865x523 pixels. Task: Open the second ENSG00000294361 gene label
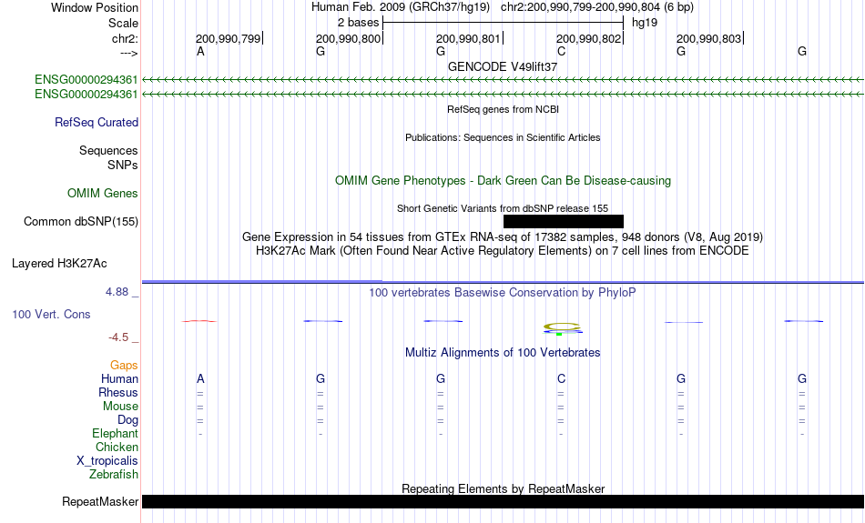tap(86, 95)
